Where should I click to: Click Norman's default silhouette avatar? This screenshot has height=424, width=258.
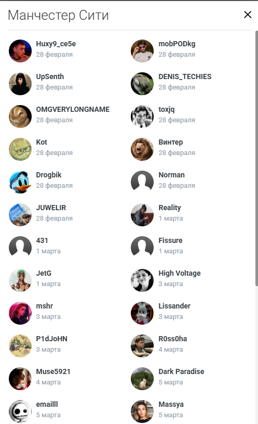[x=142, y=182]
